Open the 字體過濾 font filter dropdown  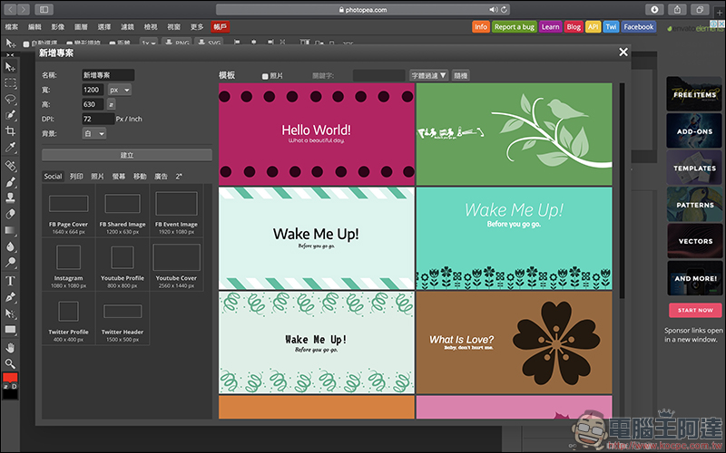pyautogui.click(x=428, y=75)
